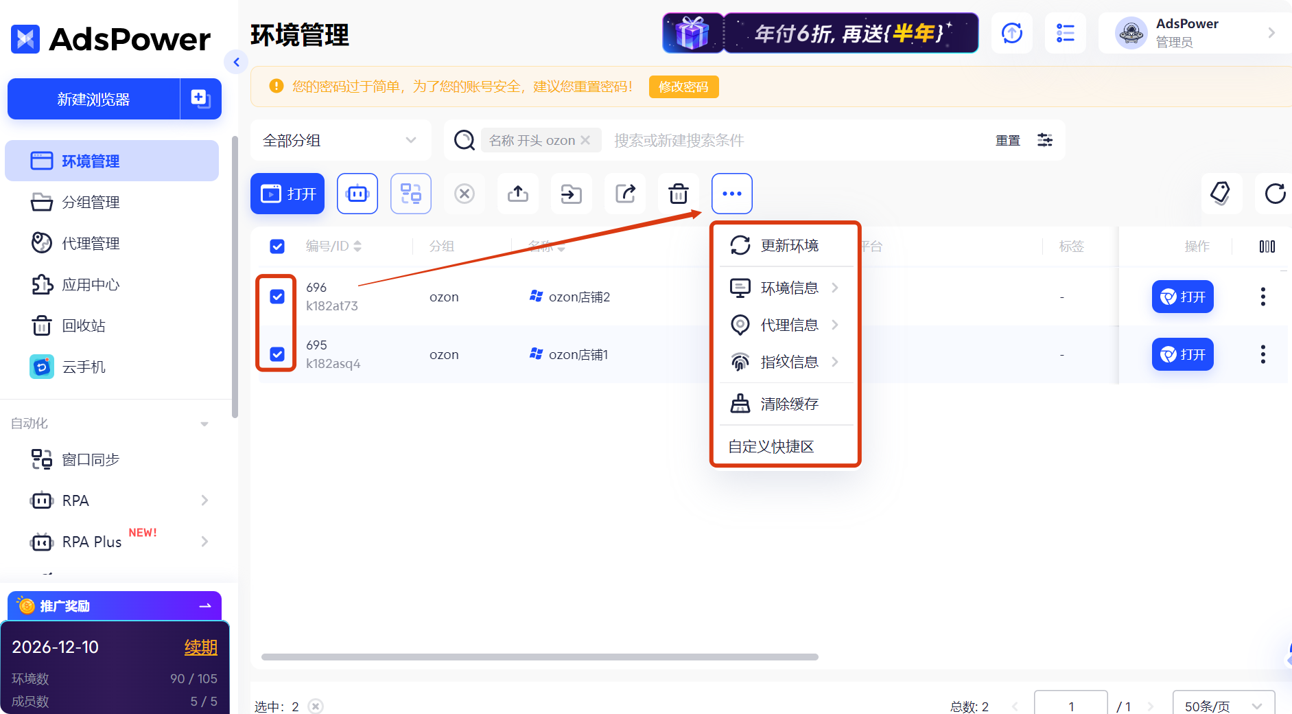Open the 全部分组 group dropdown
The width and height of the screenshot is (1292, 714).
[340, 140]
